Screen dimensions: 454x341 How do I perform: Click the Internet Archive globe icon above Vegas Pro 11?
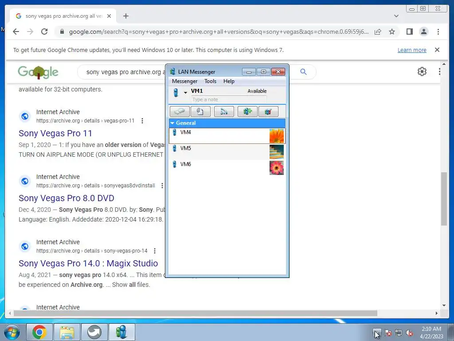tap(25, 116)
